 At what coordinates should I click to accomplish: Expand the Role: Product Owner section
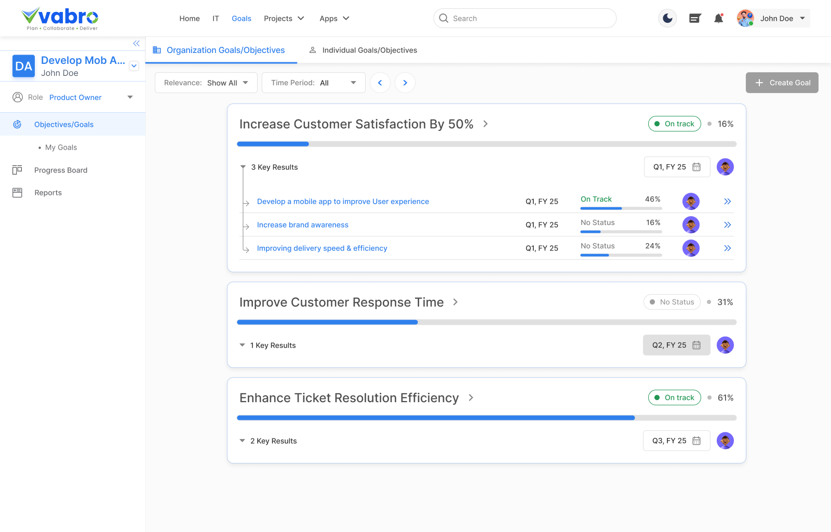[130, 97]
